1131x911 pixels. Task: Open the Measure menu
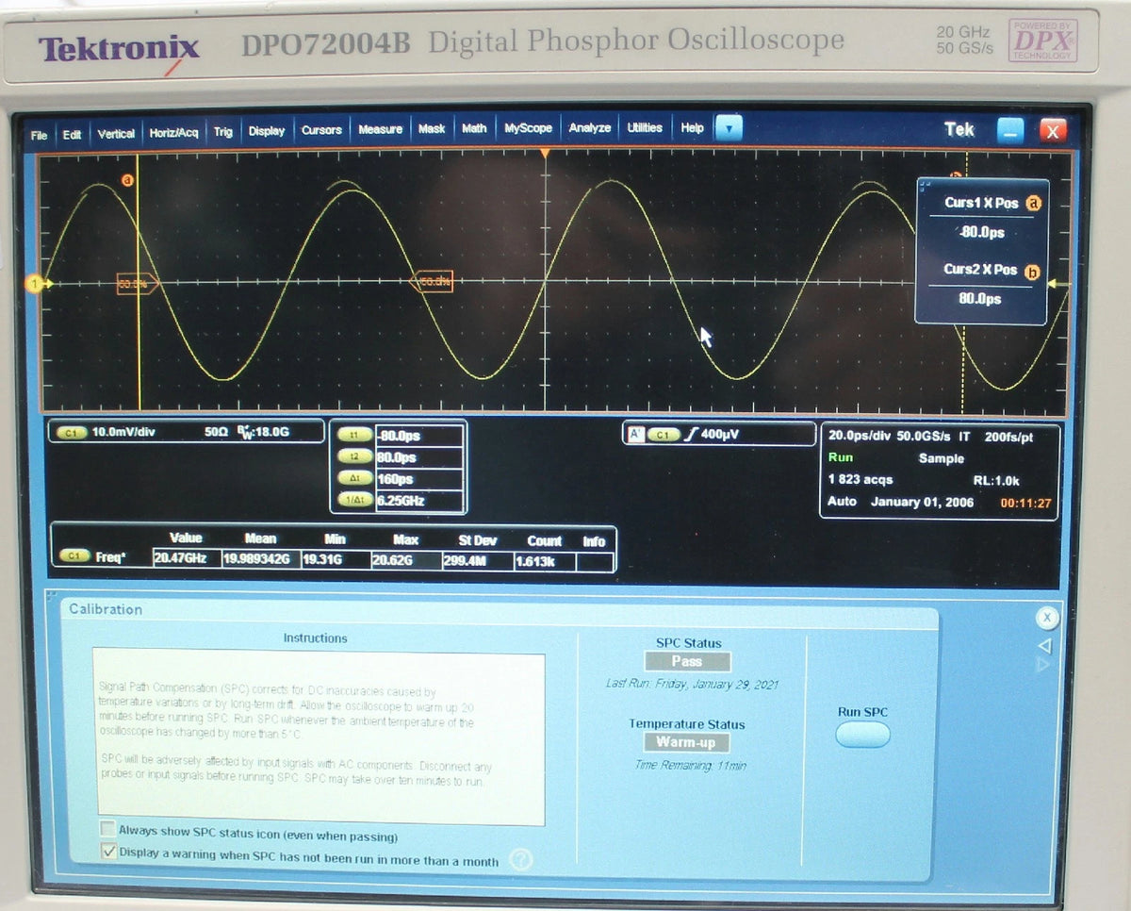point(380,129)
